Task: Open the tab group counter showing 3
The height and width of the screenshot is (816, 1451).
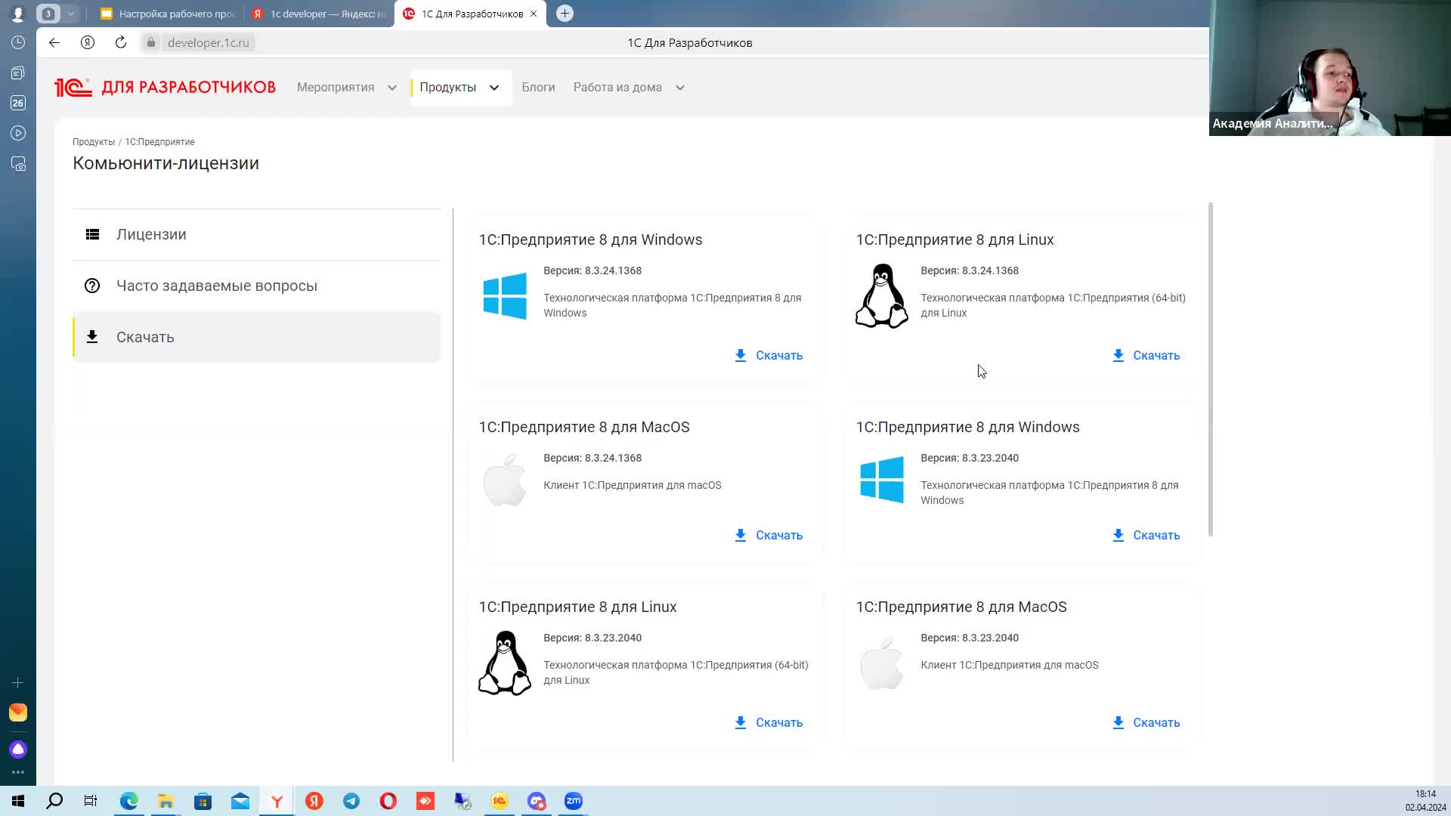Action: click(48, 14)
